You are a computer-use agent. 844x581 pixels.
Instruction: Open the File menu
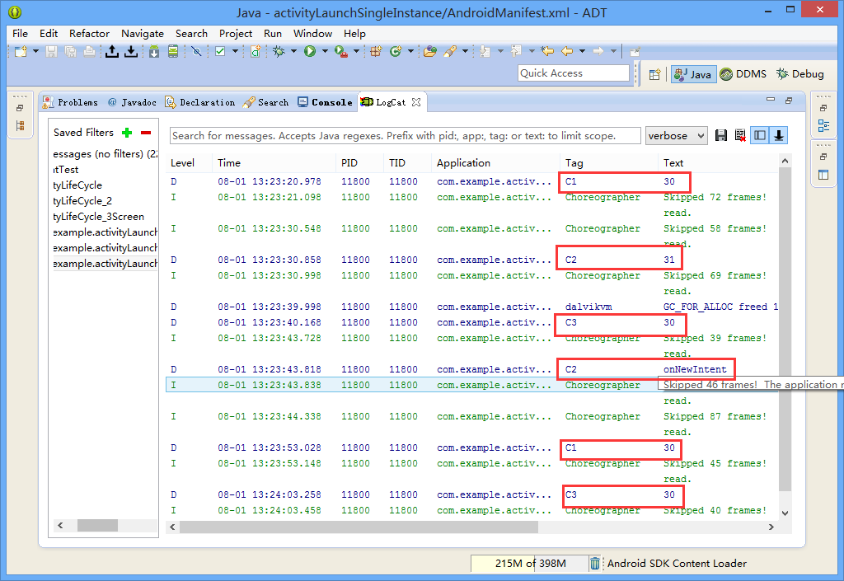[20, 33]
